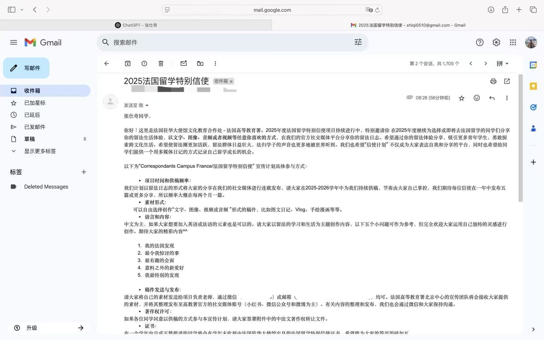The image size is (544, 340).
Task: Open the Gmail support help icon
Action: [479, 42]
